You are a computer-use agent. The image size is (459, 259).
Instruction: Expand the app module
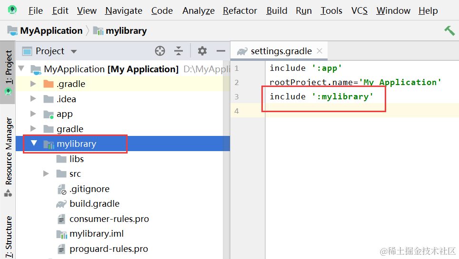tap(33, 114)
